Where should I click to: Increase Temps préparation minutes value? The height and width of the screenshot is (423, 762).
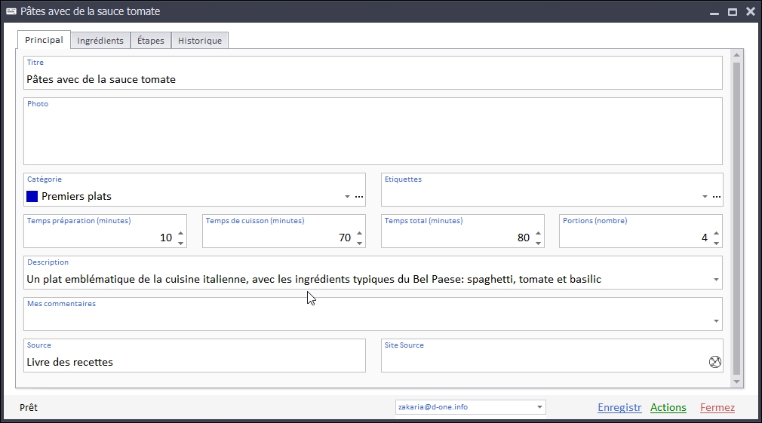click(x=180, y=233)
